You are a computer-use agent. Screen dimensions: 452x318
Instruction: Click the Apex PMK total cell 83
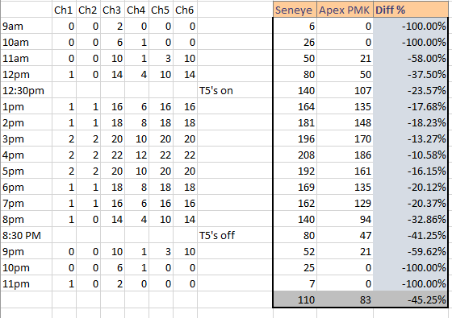point(345,299)
